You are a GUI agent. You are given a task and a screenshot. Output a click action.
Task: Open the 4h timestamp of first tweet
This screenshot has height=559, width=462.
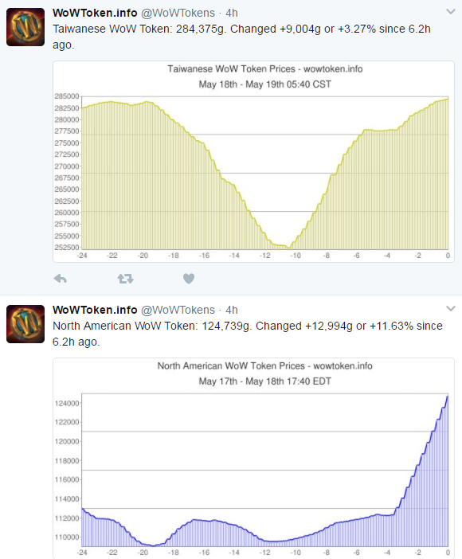232,13
